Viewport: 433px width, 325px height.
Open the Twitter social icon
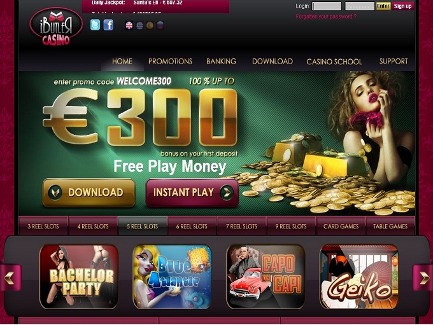pos(95,25)
